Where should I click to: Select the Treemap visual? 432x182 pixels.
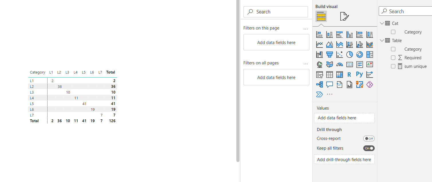point(370,54)
